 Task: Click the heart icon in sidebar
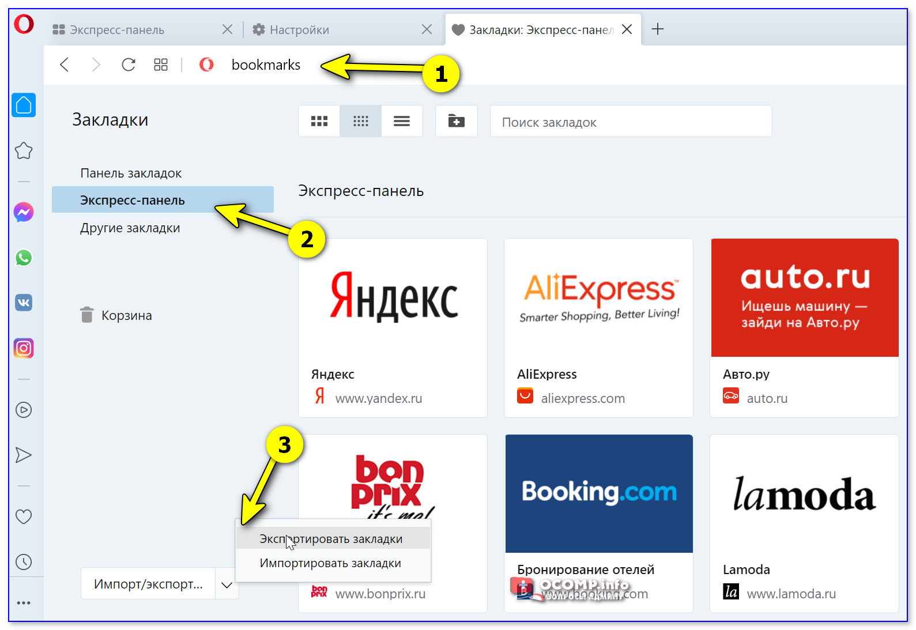24,516
